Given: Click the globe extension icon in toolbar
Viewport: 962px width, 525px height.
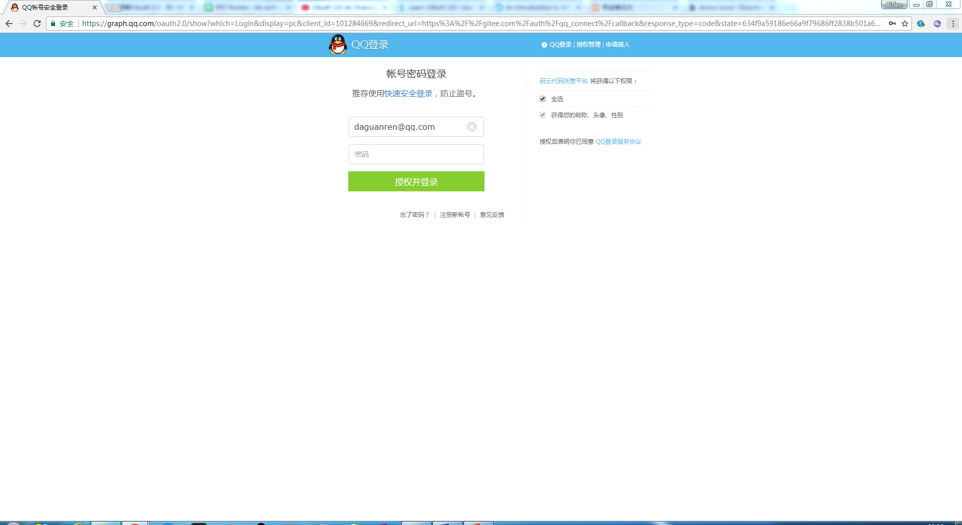Looking at the screenshot, I should (x=921, y=24).
